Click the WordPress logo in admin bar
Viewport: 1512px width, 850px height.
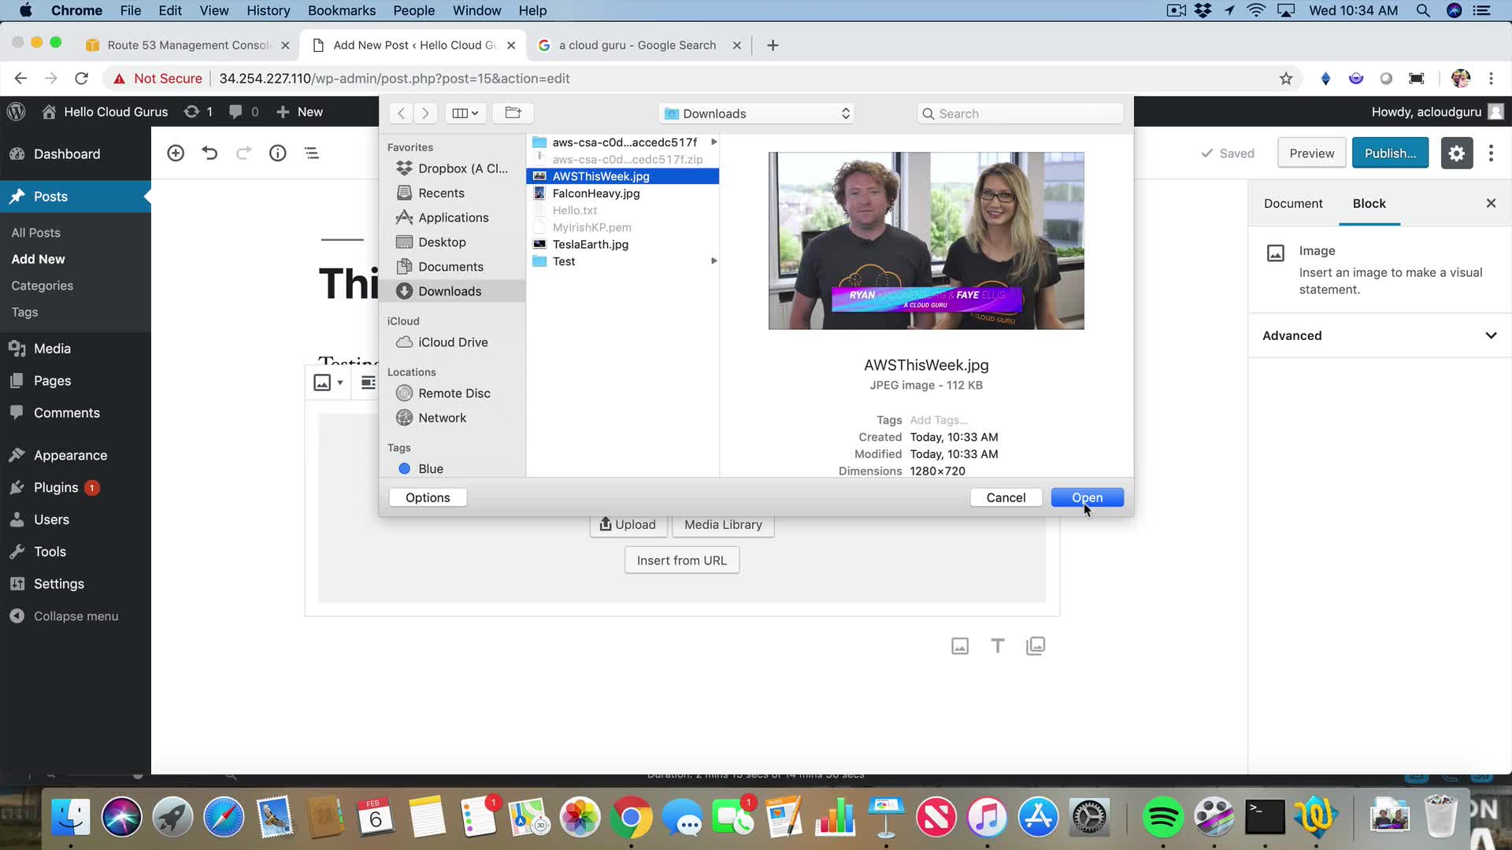coord(17,112)
